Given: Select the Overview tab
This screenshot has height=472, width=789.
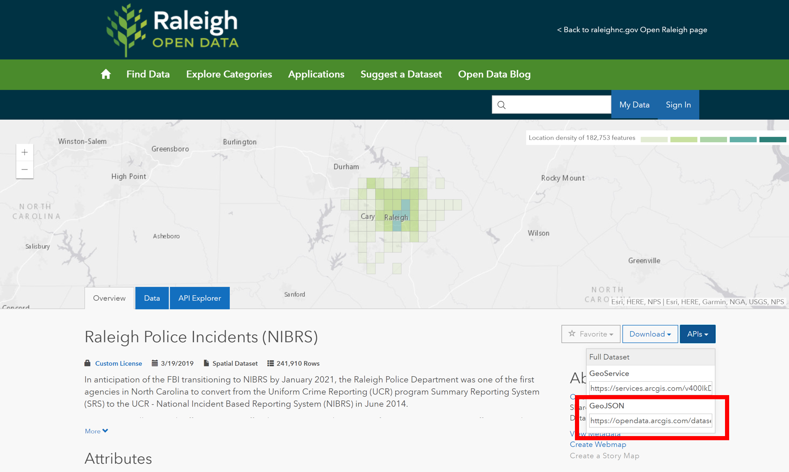Looking at the screenshot, I should pyautogui.click(x=109, y=298).
